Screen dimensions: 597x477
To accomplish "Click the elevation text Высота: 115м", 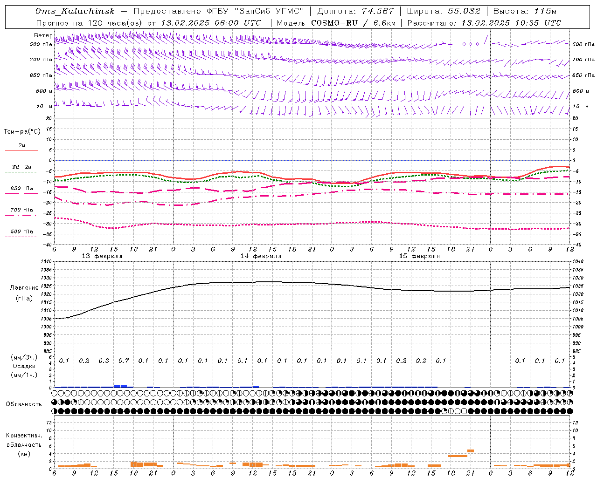I will tap(525, 11).
